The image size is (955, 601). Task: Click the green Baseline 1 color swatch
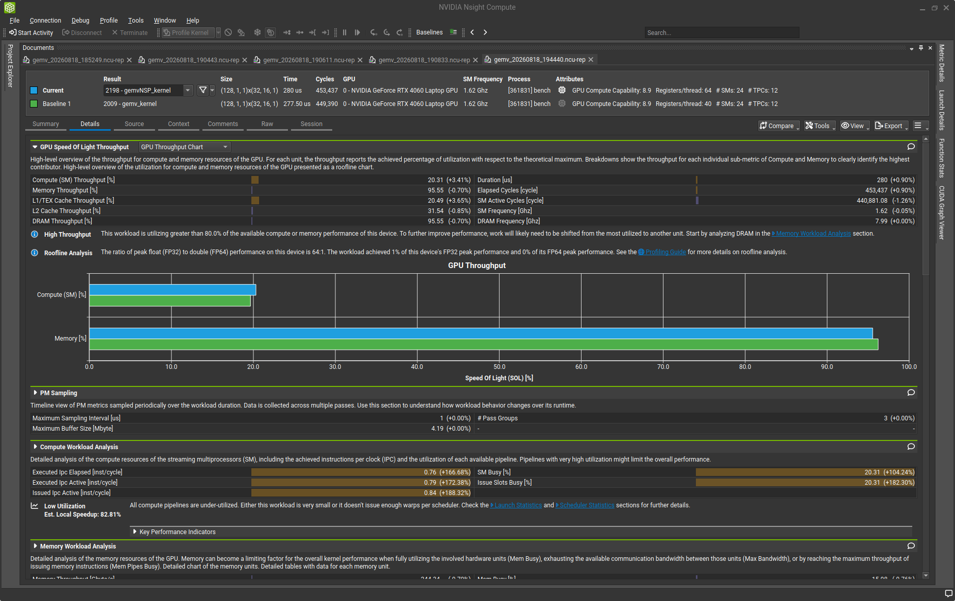[34, 104]
